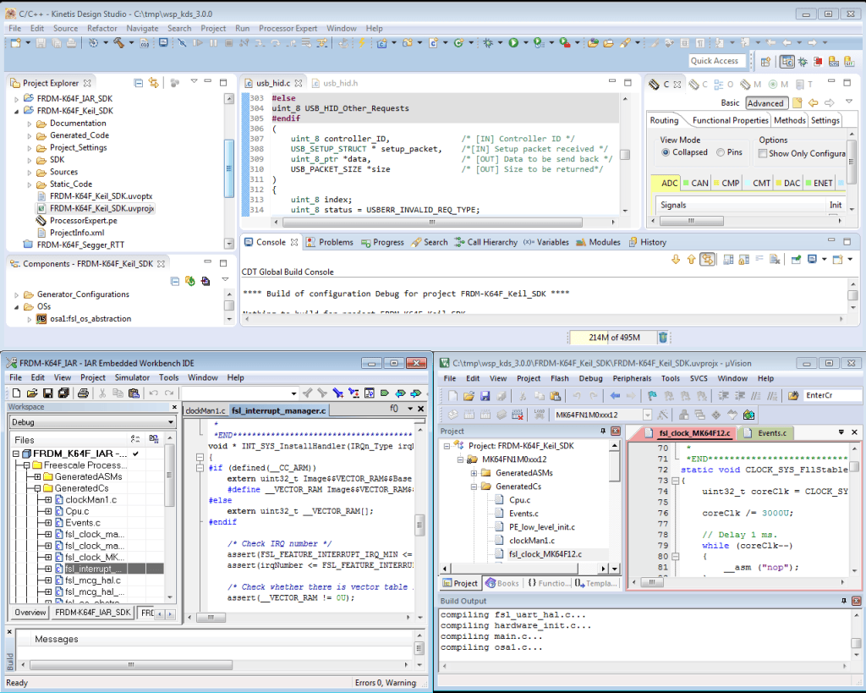Collapse the GeneratedCs folder in uVision project tree

click(474, 487)
